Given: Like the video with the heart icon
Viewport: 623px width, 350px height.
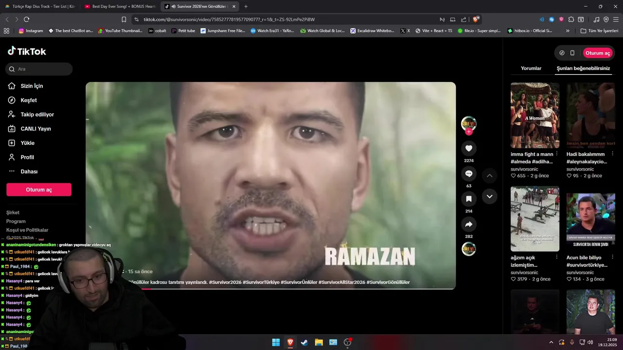Looking at the screenshot, I should [469, 148].
